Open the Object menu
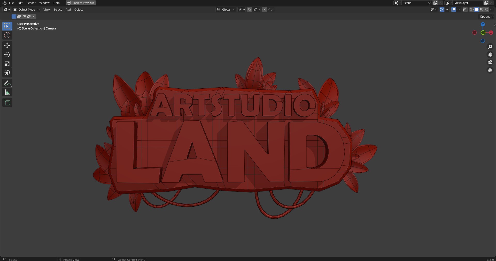The image size is (496, 261). [79, 10]
